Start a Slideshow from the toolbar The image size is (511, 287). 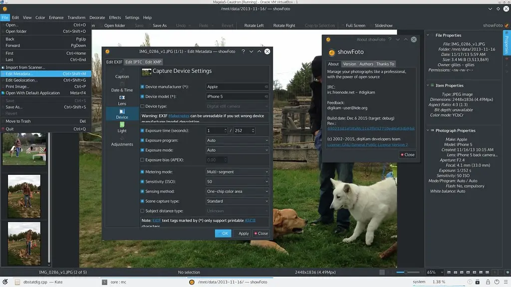(383, 25)
